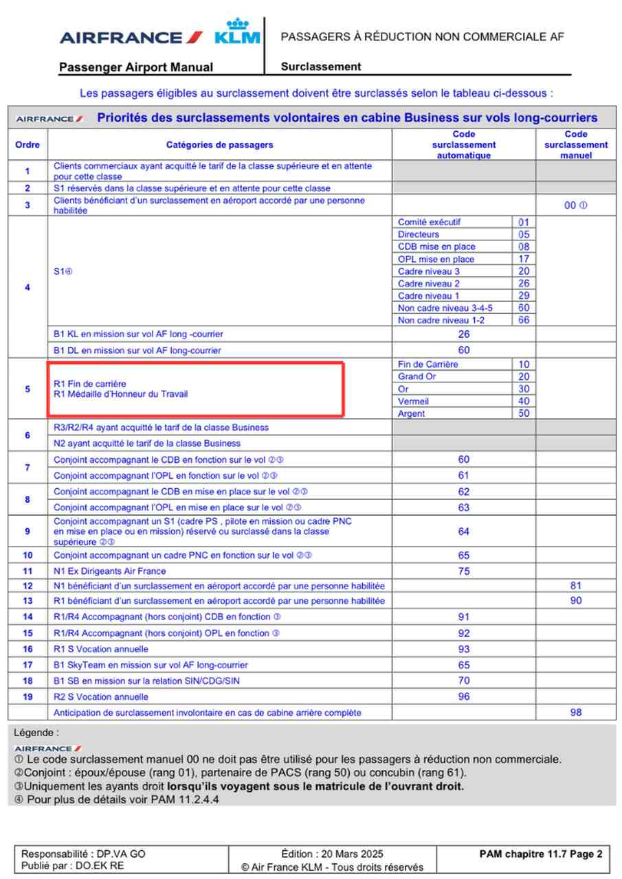Click the 'S1④' category label
622x879 pixels.
[63, 271]
